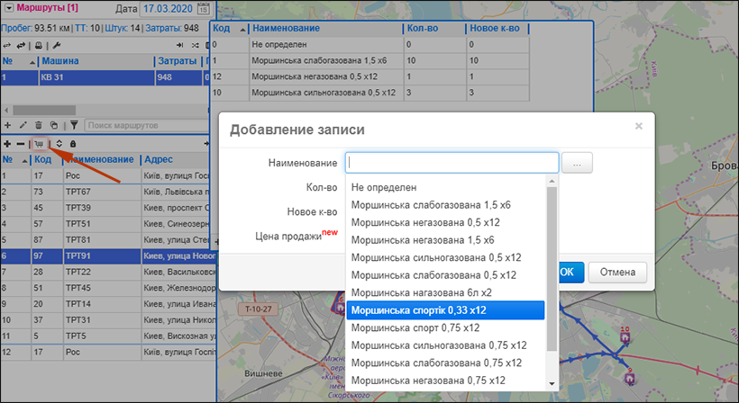Confirm dialog with OK button
This screenshot has width=739, height=403.
coord(570,273)
